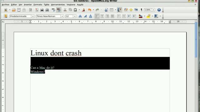This screenshot has width=200, height=112.
Task: Insert a hyperlink icon
Action: pyautogui.click(x=106, y=10)
